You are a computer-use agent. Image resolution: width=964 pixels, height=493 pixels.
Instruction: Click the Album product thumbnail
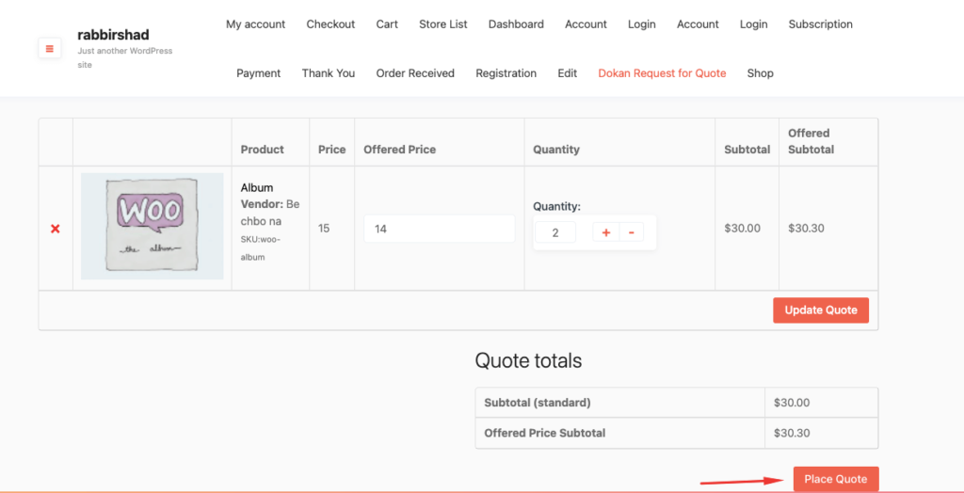[x=152, y=226]
